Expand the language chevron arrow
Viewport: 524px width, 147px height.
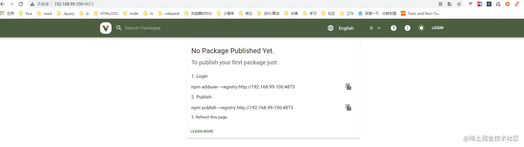tap(379, 28)
